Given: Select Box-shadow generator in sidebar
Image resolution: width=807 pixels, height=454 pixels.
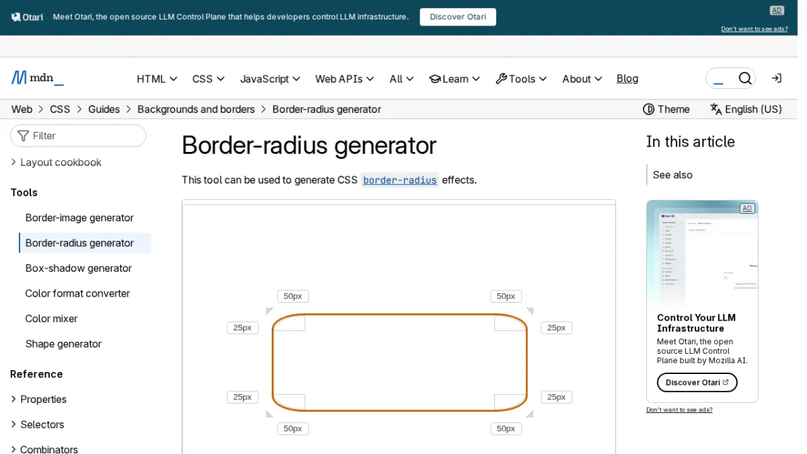Looking at the screenshot, I should point(79,268).
